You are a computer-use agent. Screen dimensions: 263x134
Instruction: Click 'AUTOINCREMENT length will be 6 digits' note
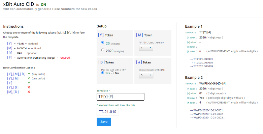point(232,51)
